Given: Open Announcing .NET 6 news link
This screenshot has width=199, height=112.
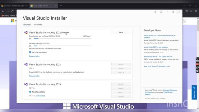Looking at the screenshot, I should pyautogui.click(x=158, y=57).
